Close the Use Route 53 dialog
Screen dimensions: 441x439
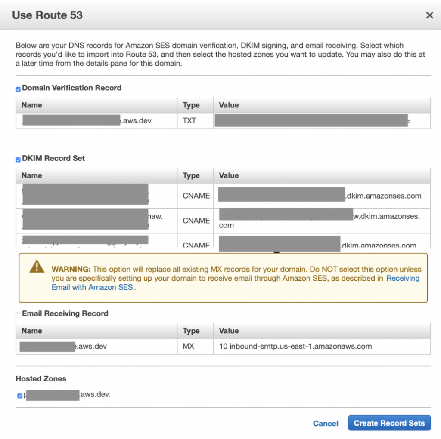[429, 15]
